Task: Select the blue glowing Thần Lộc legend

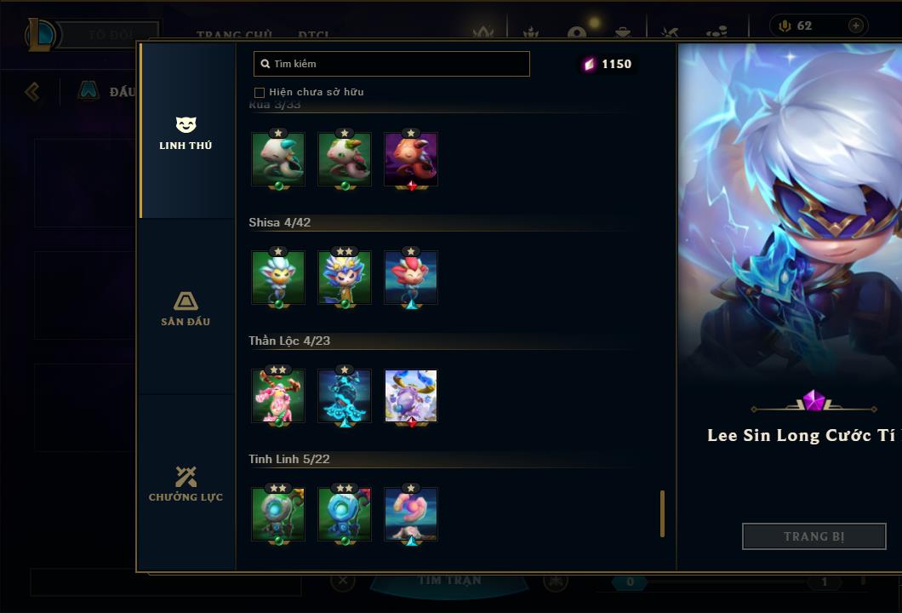Action: pyautogui.click(x=345, y=396)
